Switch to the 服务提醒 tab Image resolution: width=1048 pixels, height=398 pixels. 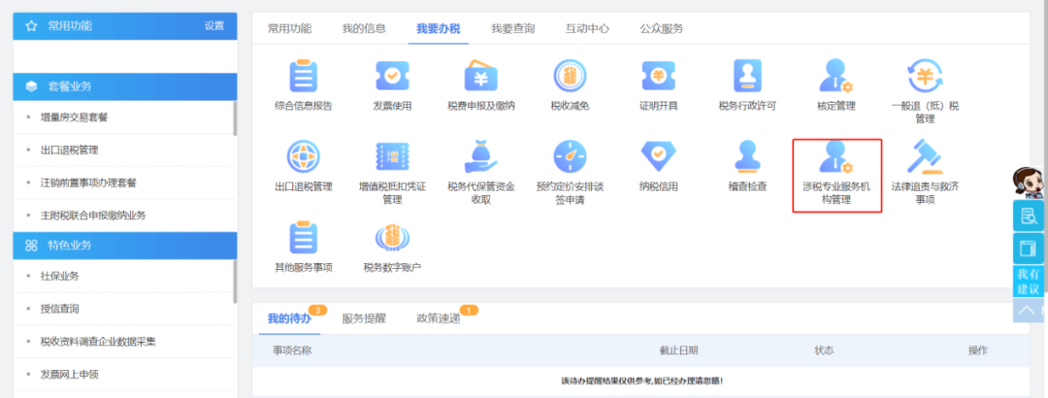click(364, 318)
